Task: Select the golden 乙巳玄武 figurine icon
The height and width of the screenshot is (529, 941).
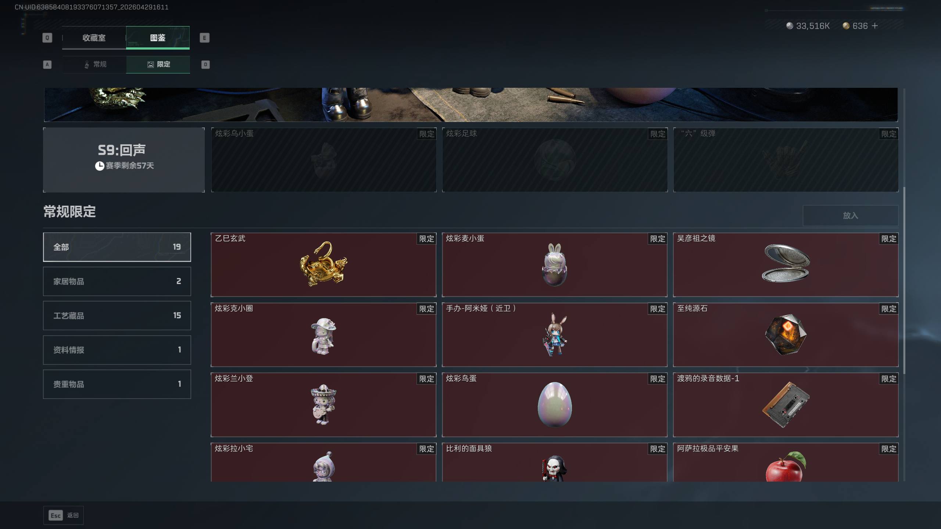Action: click(323, 263)
